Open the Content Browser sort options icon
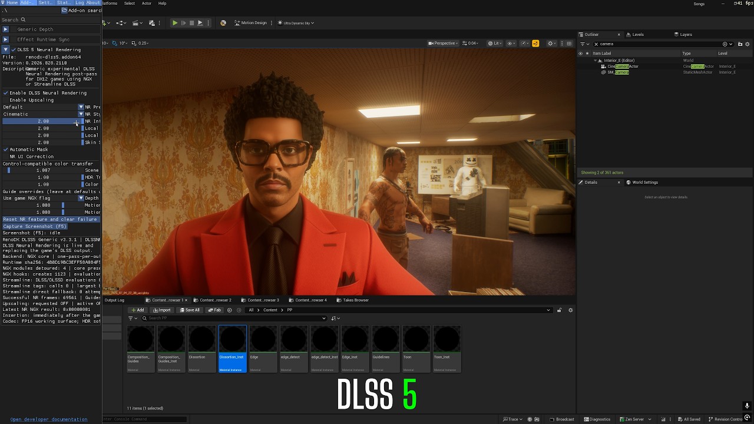Image resolution: width=754 pixels, height=424 pixels. (335, 319)
